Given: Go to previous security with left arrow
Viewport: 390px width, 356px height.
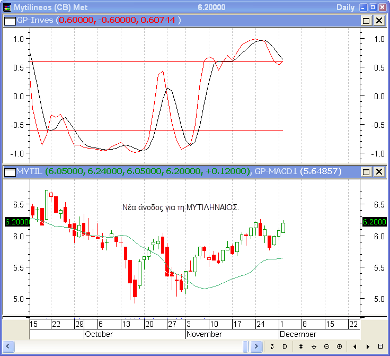Looking at the screenshot, I should click(x=354, y=346).
